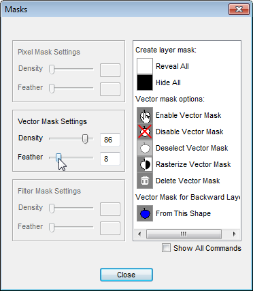Click the Delete Vector Mask trash icon
The height and width of the screenshot is (291, 253).
[145, 181]
